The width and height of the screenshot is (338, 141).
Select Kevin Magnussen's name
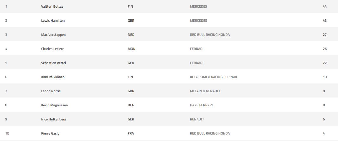click(54, 105)
